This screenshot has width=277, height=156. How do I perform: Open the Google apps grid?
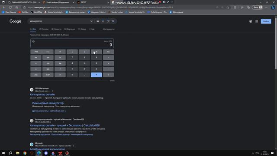pos(257,21)
